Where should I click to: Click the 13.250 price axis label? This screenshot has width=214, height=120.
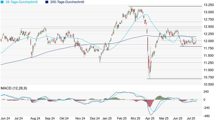tap(208, 5)
